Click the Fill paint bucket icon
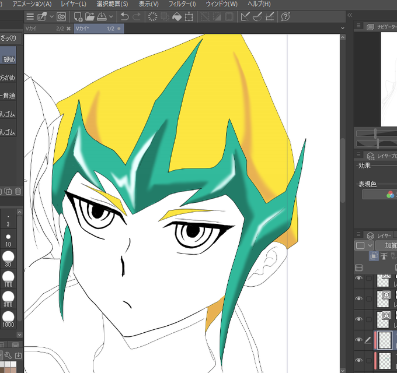Viewport: 397px width, 373px height. point(177,17)
